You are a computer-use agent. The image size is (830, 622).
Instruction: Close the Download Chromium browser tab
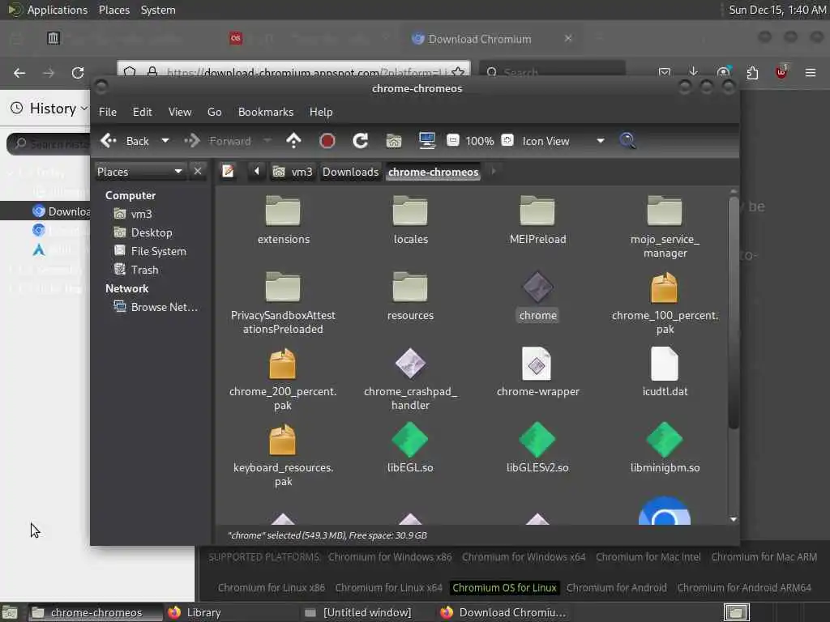(x=568, y=39)
